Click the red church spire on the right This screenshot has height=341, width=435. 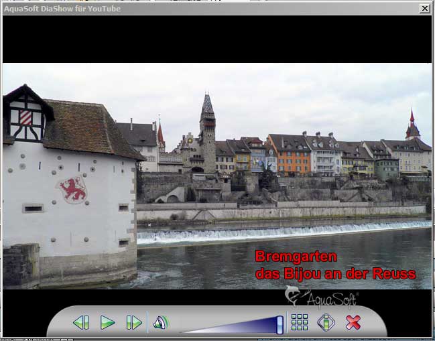412,124
